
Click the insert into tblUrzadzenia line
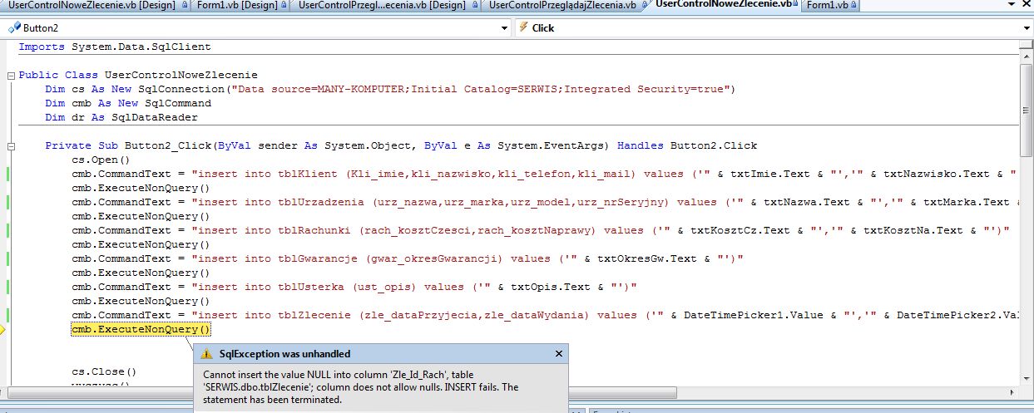click(545, 202)
